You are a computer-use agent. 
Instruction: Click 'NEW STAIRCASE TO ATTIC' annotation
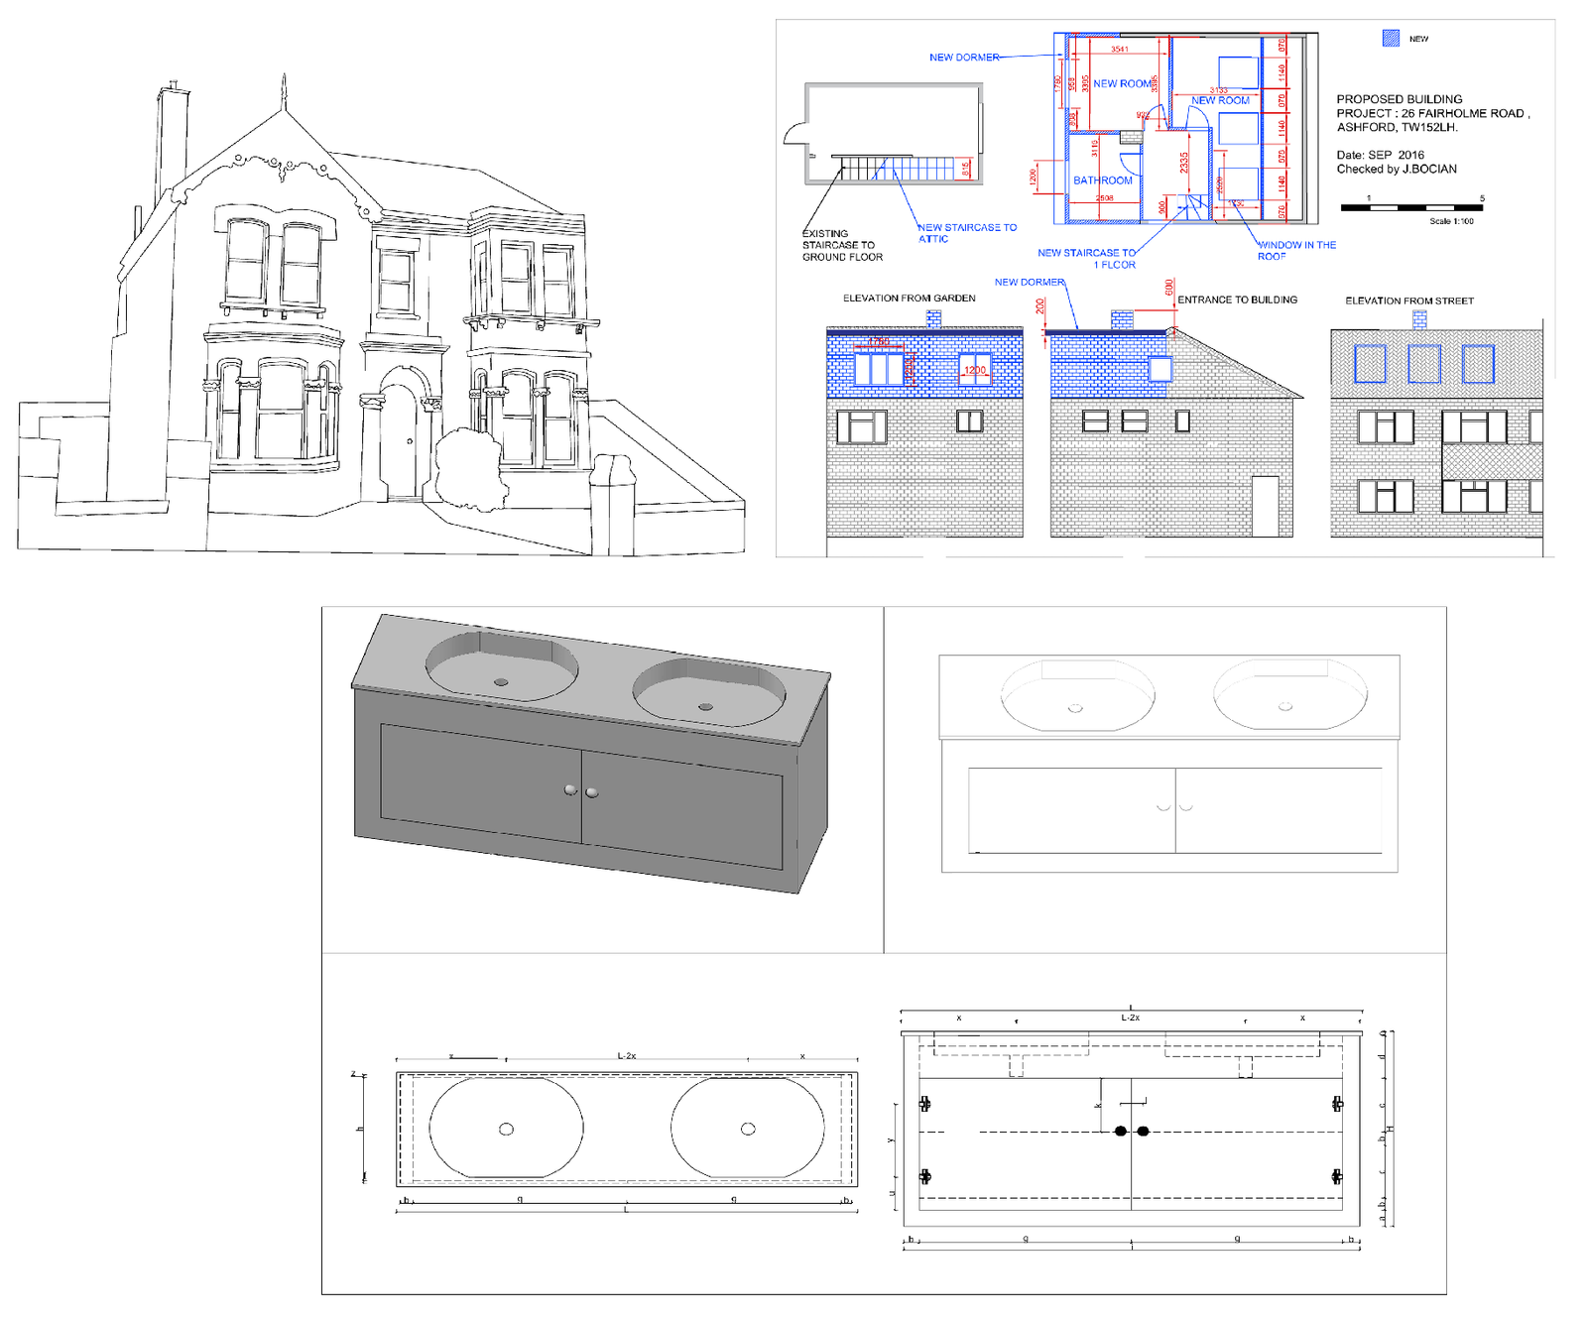967,233
